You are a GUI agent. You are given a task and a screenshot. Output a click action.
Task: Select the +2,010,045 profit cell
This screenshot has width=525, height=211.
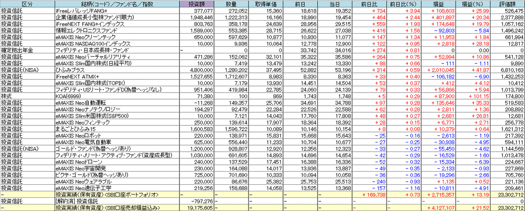tap(437, 70)
